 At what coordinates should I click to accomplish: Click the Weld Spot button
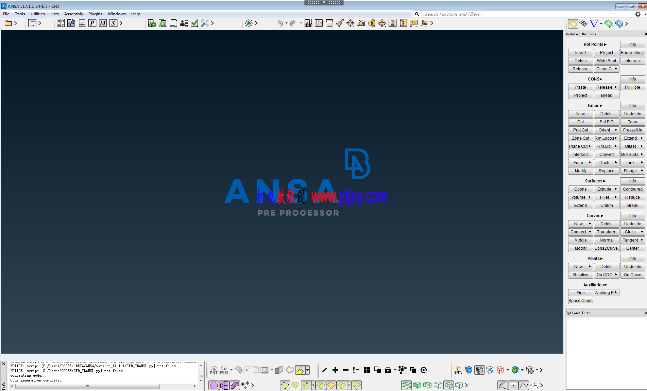[607, 61]
